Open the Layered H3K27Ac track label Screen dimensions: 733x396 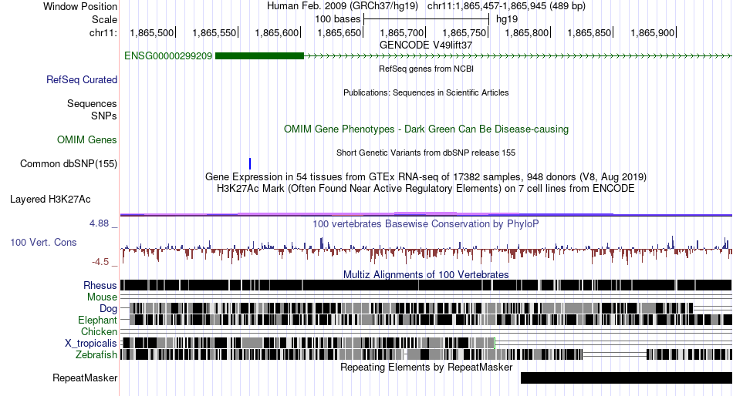(x=50, y=200)
